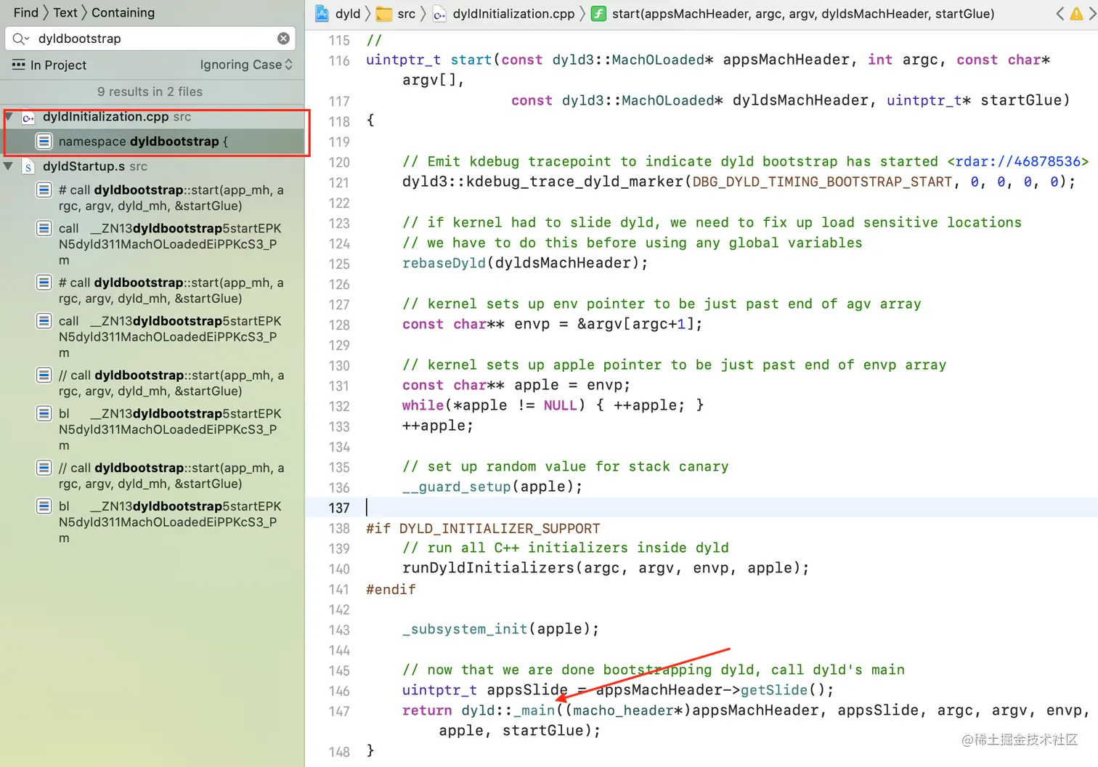Click assembly file icon beside dyldStartup.s
1098x767 pixels.
click(28, 167)
